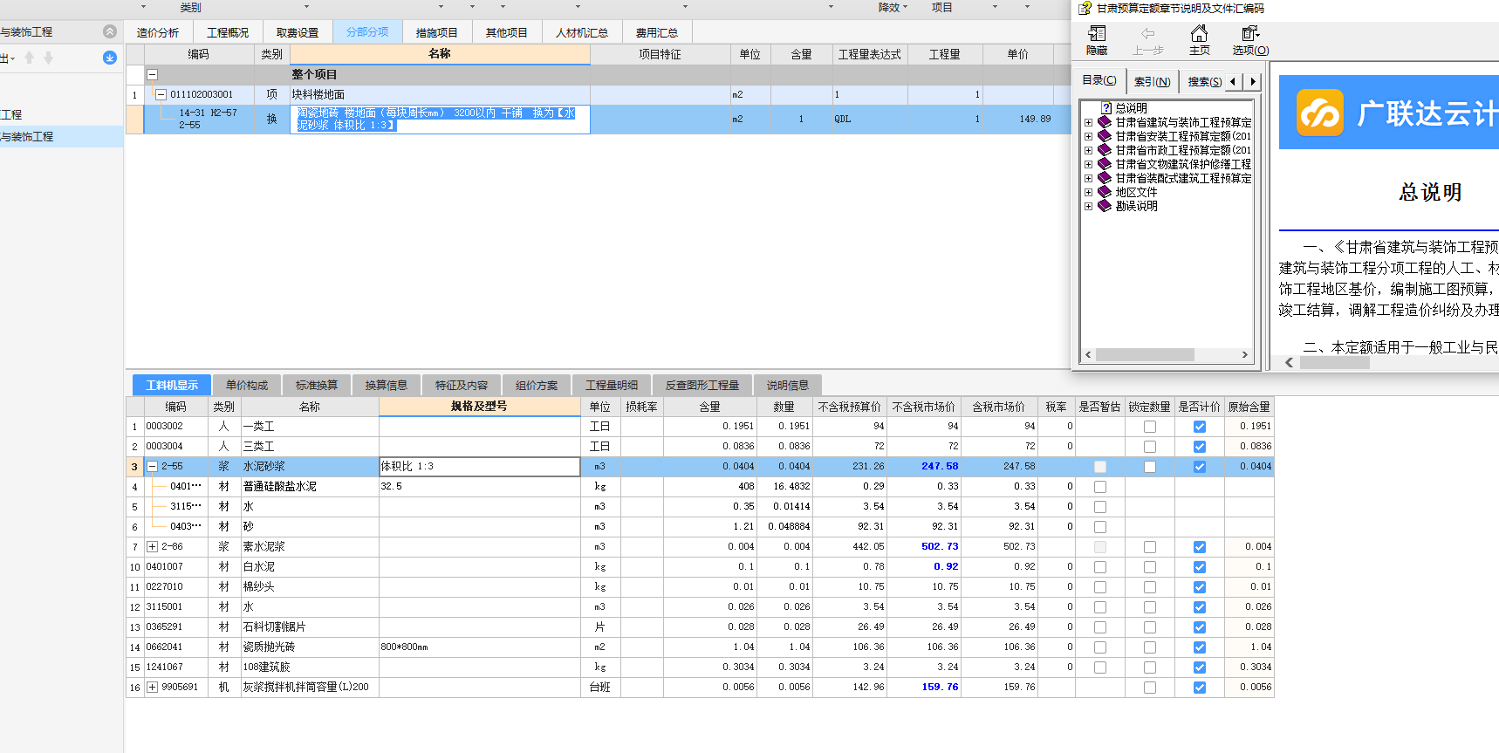
Task: Open the 取费设置 tab
Action: point(298,32)
